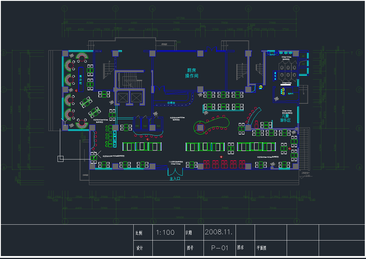Select the 收银台 cashier counter label
This screenshot has height=259, width=366.
pyautogui.click(x=171, y=103)
